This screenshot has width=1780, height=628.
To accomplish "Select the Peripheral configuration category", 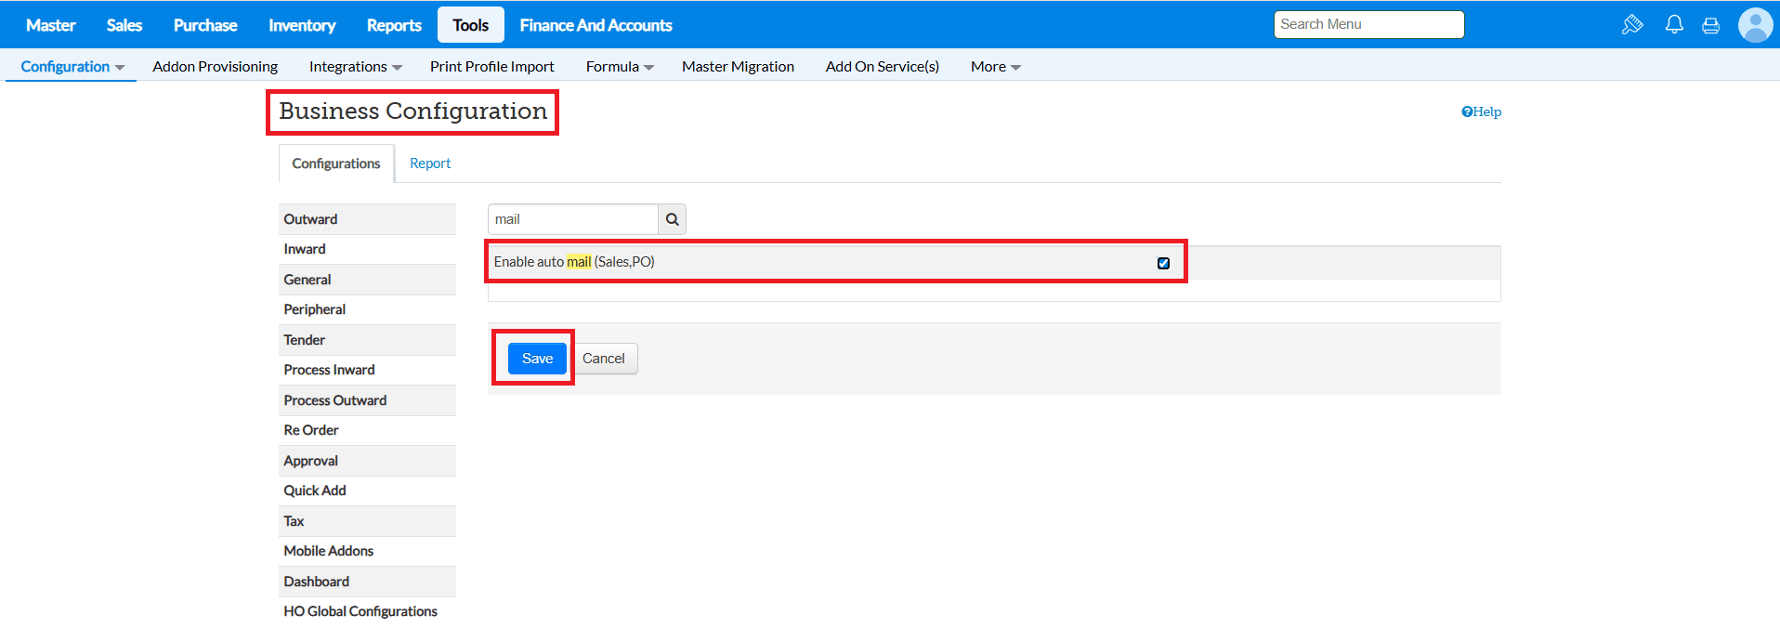I will (x=315, y=309).
